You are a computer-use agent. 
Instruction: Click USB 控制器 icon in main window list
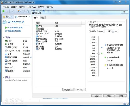pos(6,61)
